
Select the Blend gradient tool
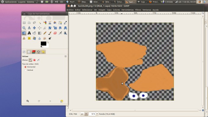(x=40, y=33)
